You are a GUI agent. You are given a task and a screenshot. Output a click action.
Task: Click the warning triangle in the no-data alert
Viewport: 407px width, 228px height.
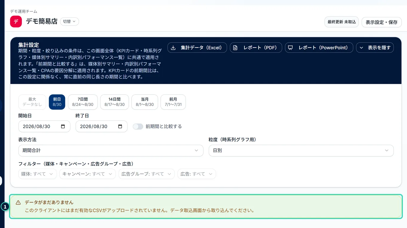click(18, 203)
